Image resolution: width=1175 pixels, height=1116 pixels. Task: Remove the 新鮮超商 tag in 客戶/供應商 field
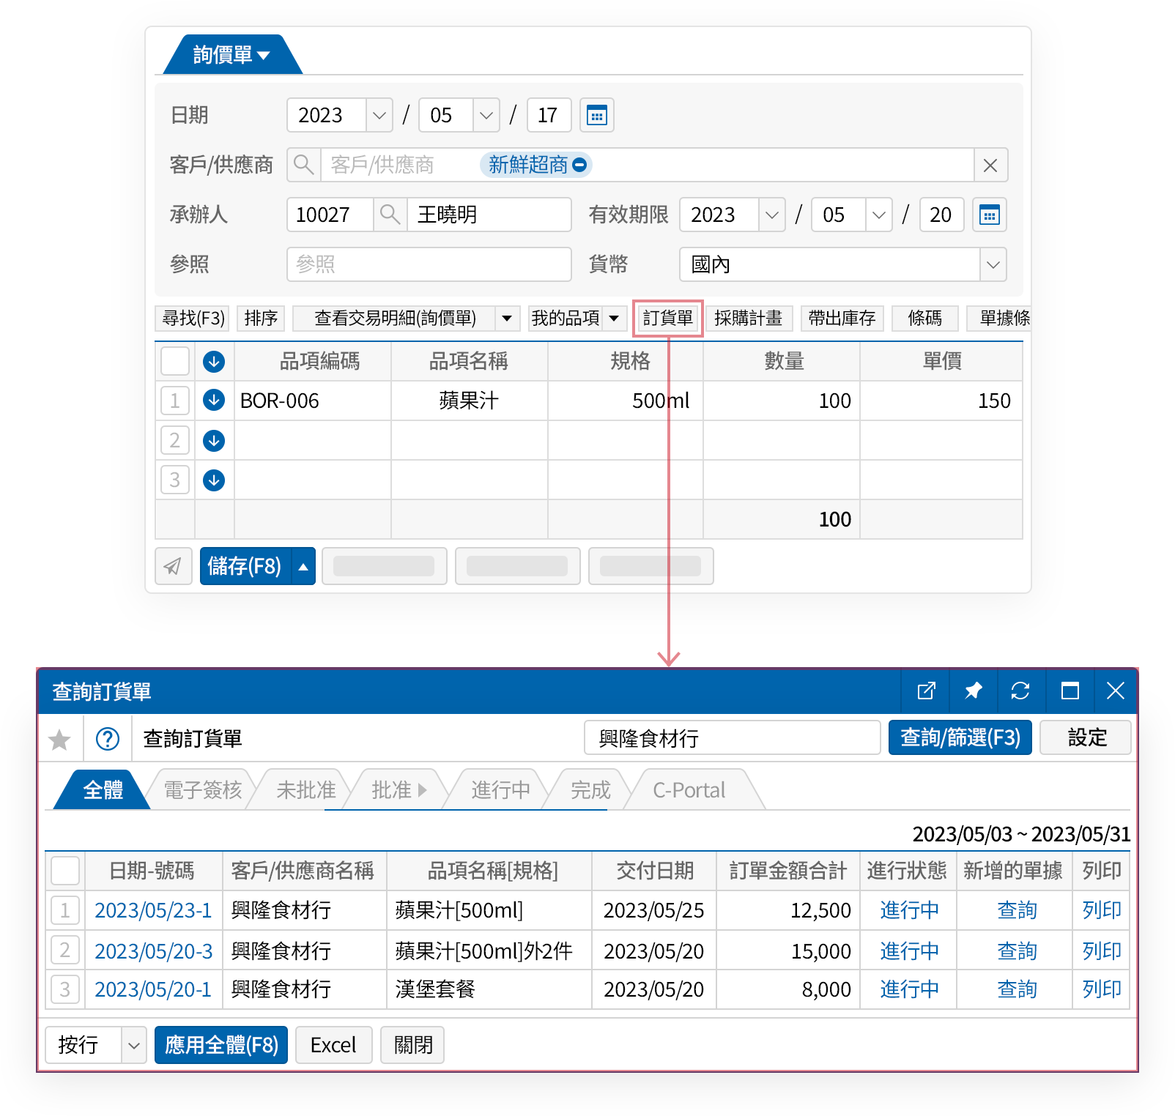click(x=579, y=165)
